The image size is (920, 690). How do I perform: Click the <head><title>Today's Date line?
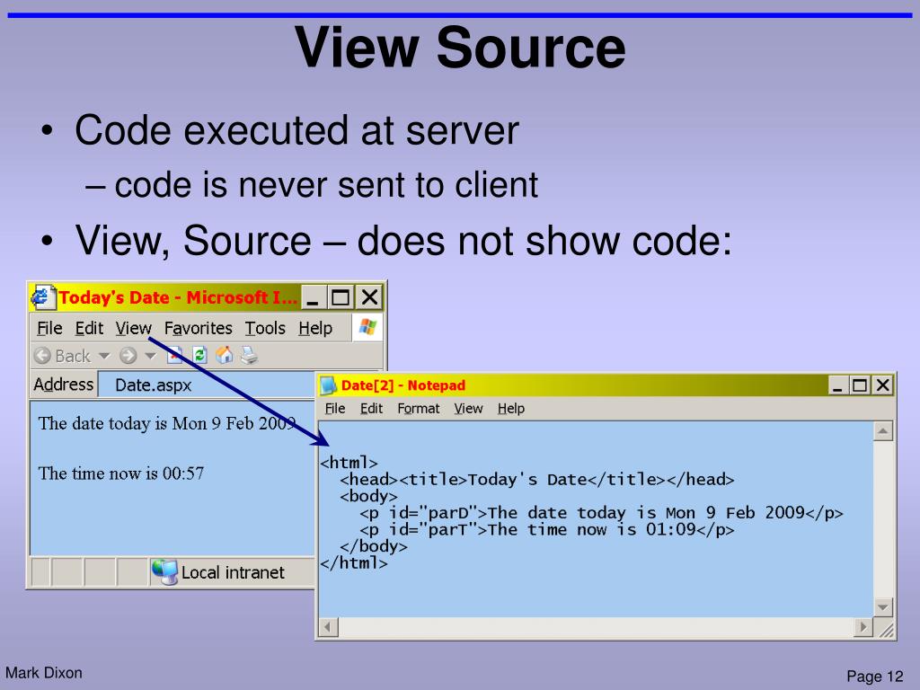[537, 480]
